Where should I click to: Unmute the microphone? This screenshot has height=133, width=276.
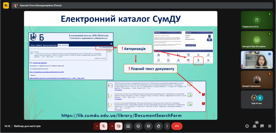click(x=103, y=126)
